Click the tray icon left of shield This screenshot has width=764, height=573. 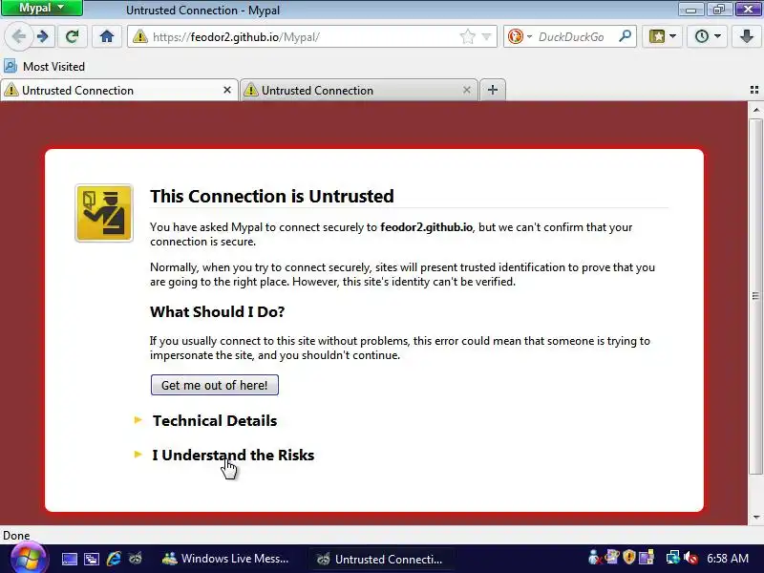pyautogui.click(x=612, y=557)
